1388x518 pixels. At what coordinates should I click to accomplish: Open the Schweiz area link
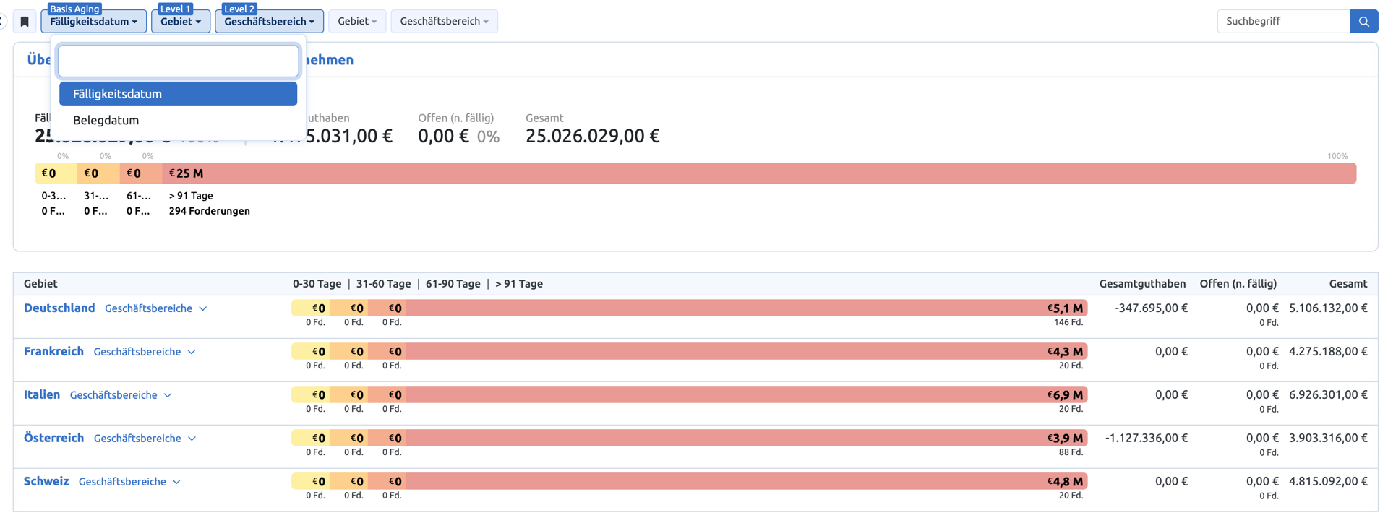tap(46, 481)
